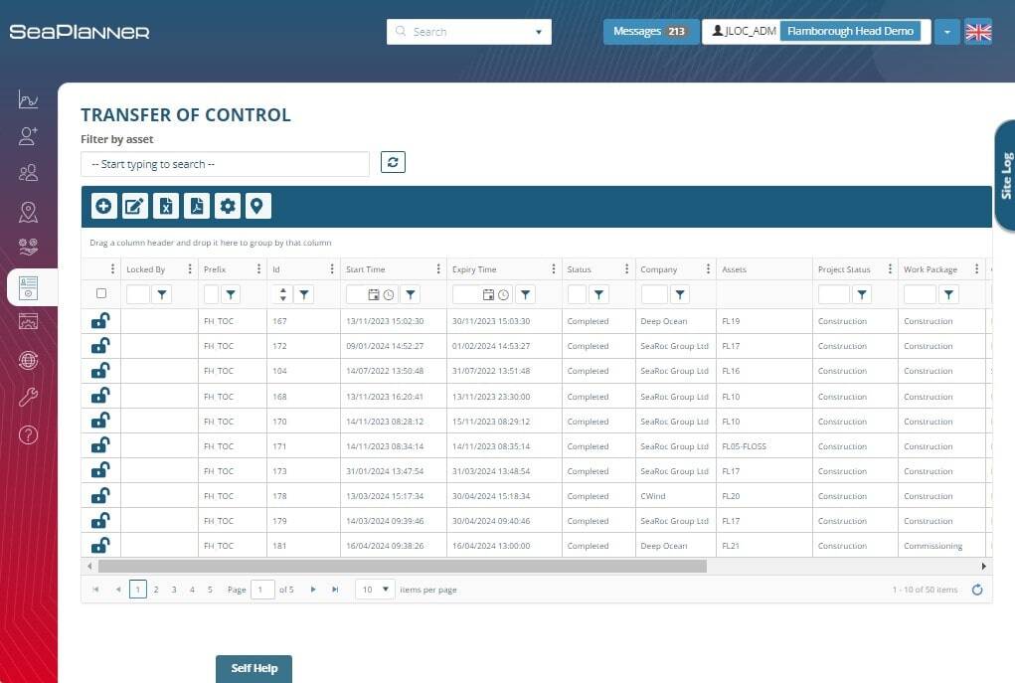The width and height of the screenshot is (1015, 683).
Task: Click the unlock icon for row 167
Action: [100, 321]
